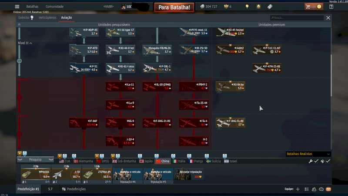Close the research tree with X
Image resolution: width=348 pixels, height=196 pixels.
pos(328,18)
